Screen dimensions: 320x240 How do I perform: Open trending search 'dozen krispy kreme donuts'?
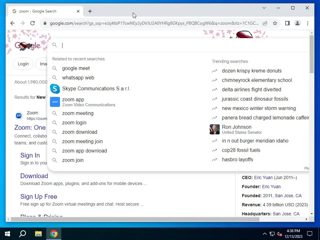[x=252, y=71]
